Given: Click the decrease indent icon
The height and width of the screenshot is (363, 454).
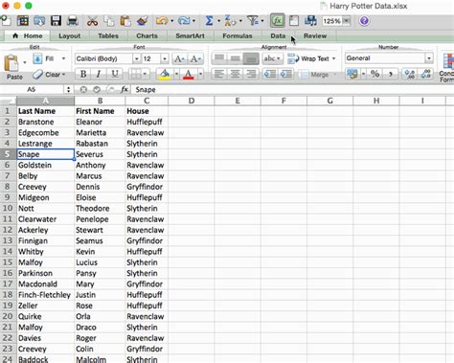Looking at the screenshot, I should click(x=270, y=74).
